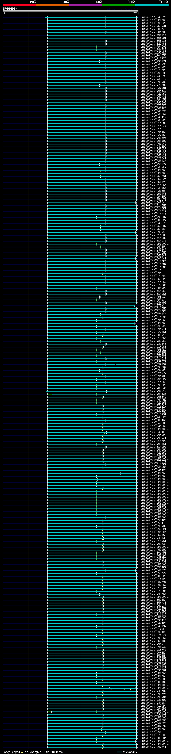Select hit label UniRef100_P21251
This screenshot has width=171, height=754.
click(153, 608)
